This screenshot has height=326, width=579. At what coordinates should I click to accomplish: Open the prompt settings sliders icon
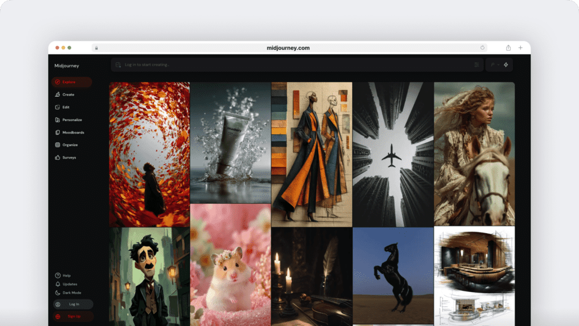[x=477, y=65]
